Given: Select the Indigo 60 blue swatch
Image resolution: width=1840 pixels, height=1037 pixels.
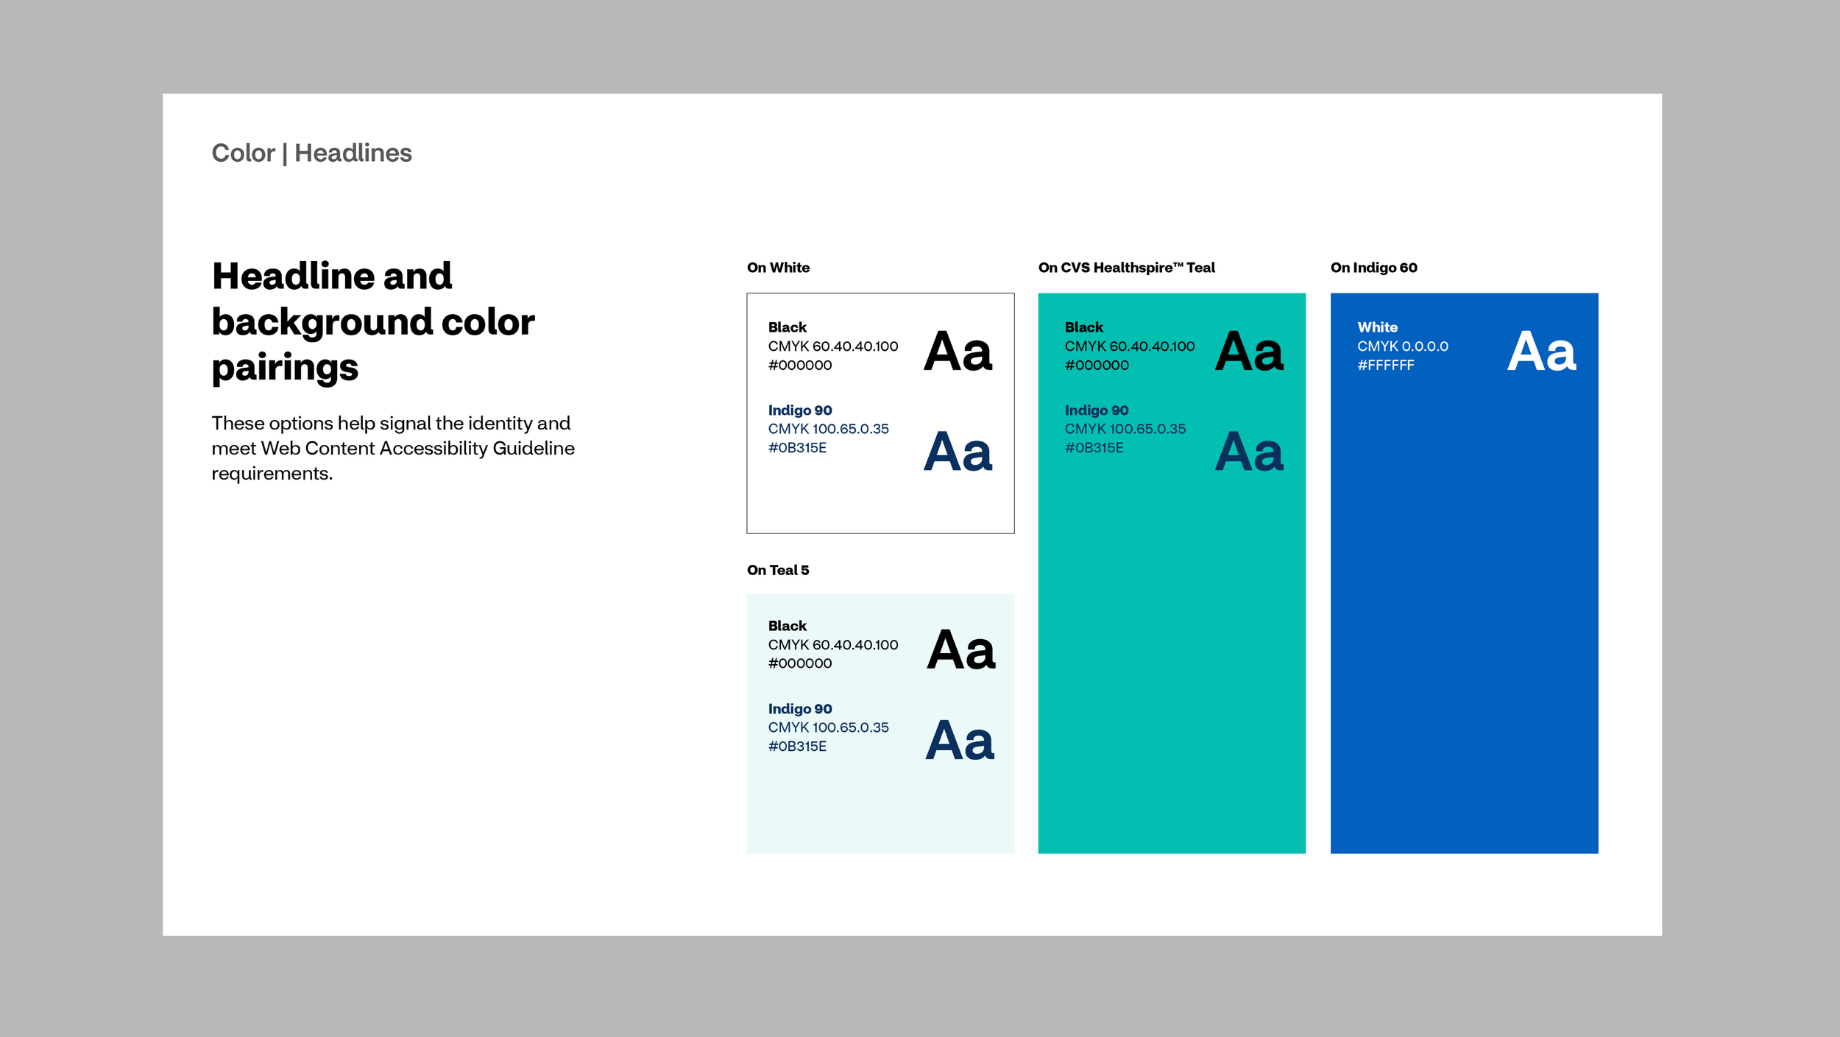Looking at the screenshot, I should click(1463, 625).
